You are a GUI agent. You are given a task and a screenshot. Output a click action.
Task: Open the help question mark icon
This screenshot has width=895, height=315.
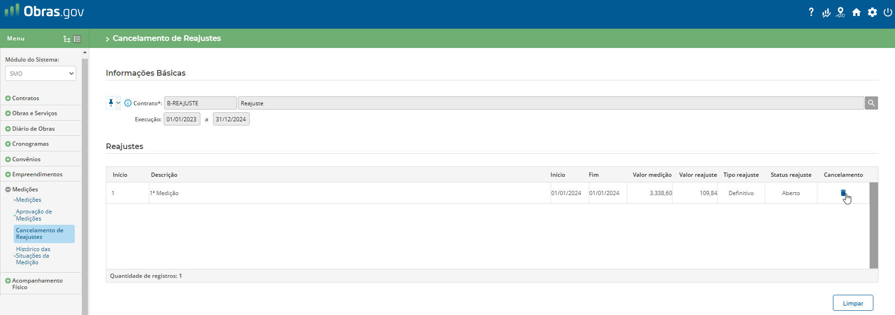click(x=811, y=12)
